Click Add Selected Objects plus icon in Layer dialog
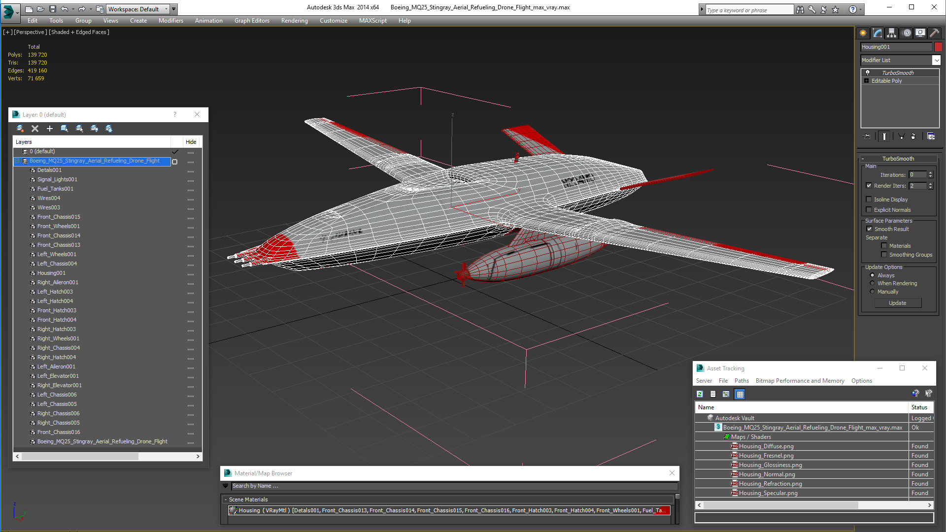946x532 pixels. click(x=50, y=129)
